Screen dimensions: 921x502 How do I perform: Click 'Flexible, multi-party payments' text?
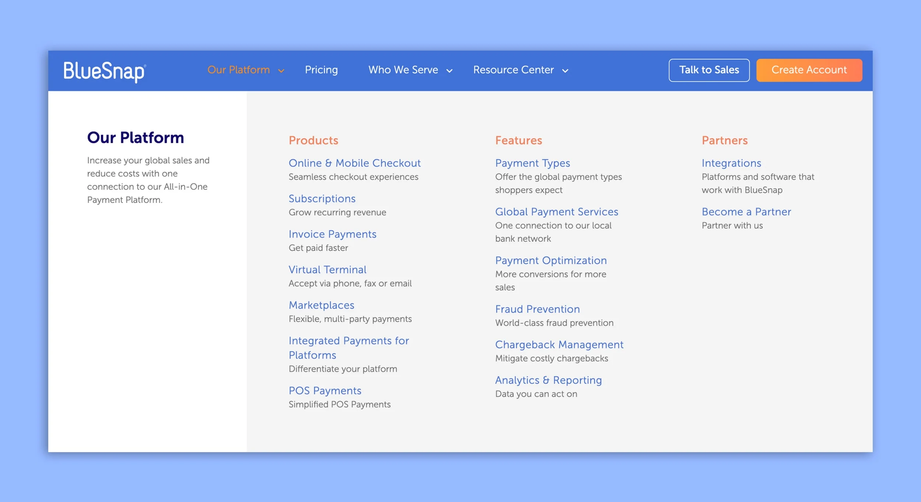(x=350, y=319)
